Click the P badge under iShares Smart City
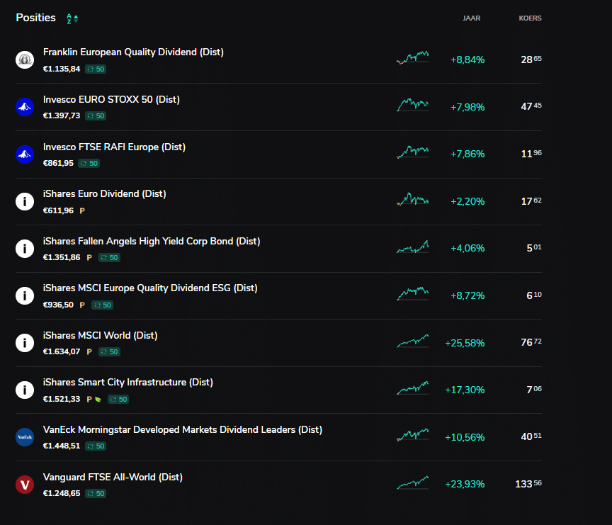The height and width of the screenshot is (525, 612). (x=89, y=400)
